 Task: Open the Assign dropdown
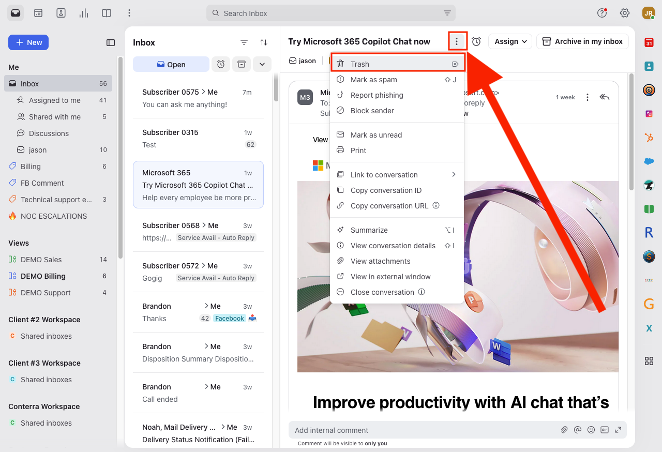tap(510, 41)
